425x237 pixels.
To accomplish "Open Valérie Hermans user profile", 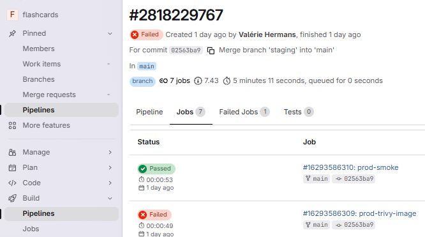I will [x=267, y=34].
